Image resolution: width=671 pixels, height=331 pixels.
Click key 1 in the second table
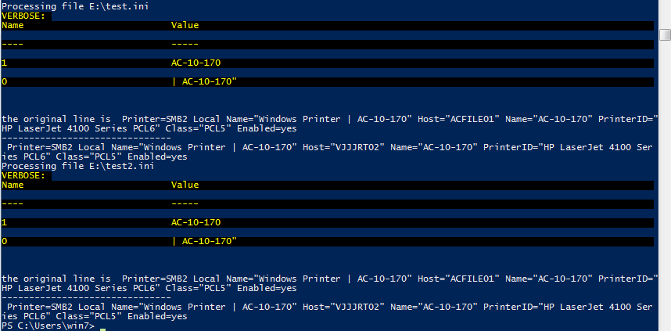[x=5, y=223]
